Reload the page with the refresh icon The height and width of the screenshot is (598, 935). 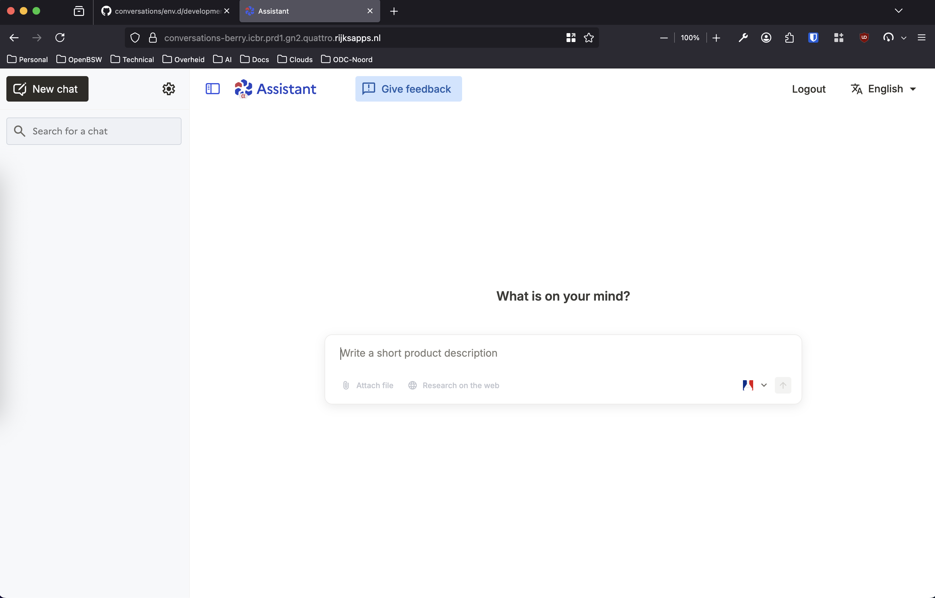[x=60, y=37]
